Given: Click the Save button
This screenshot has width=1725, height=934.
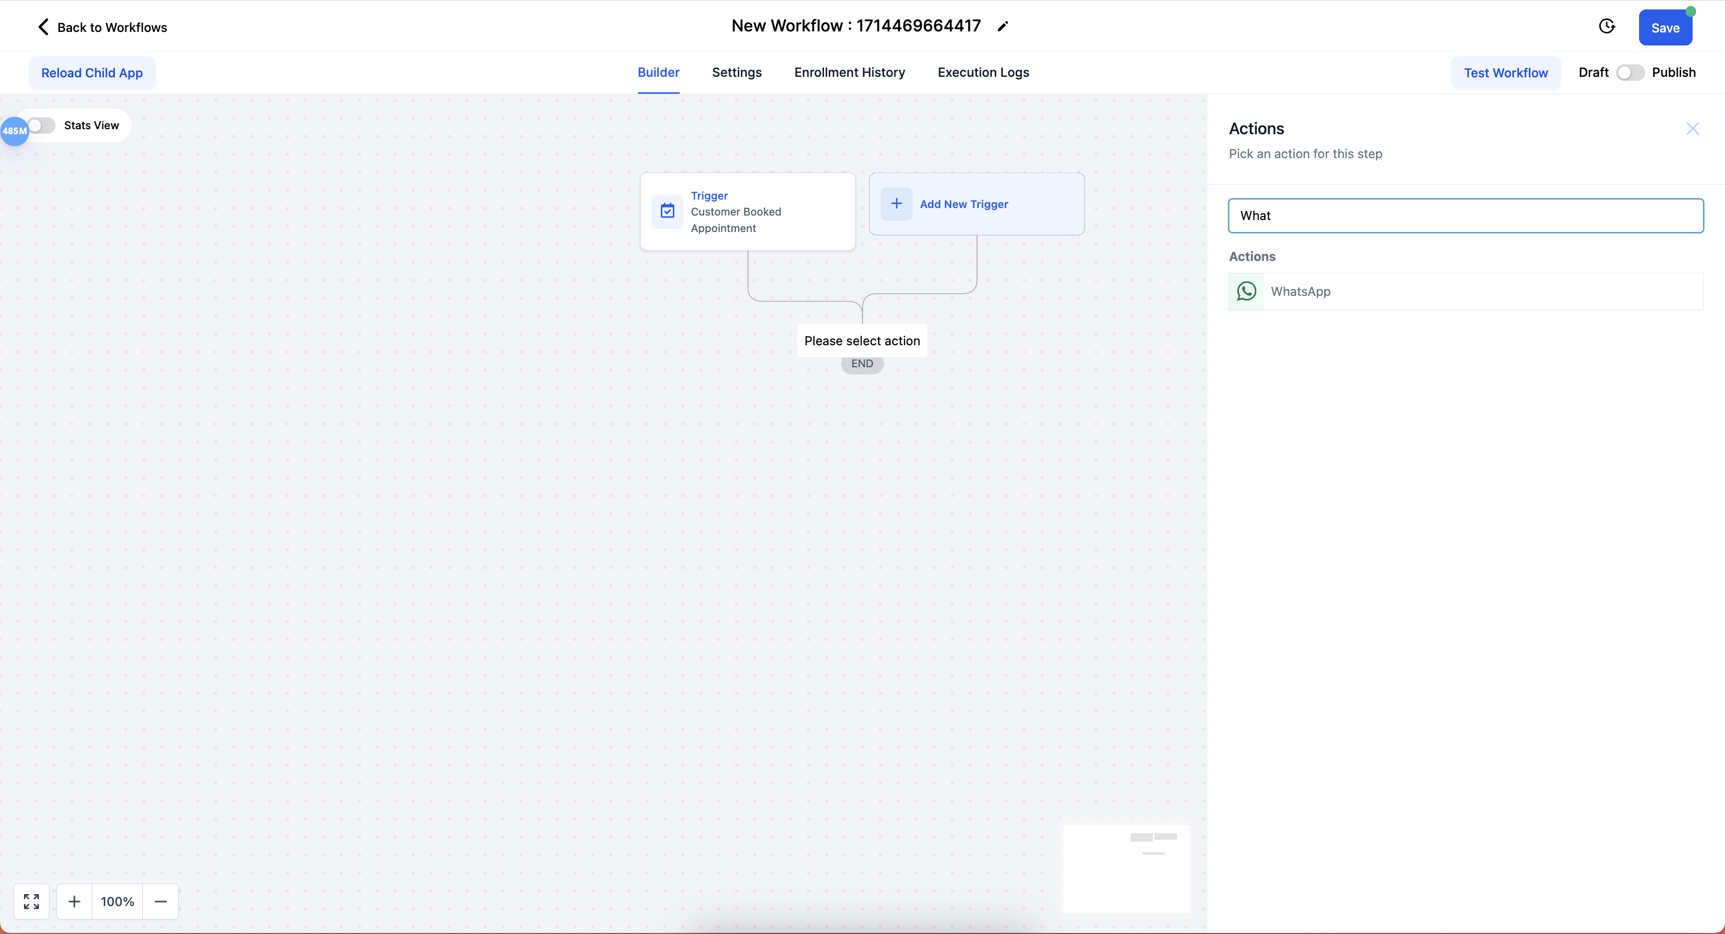Looking at the screenshot, I should point(1665,28).
